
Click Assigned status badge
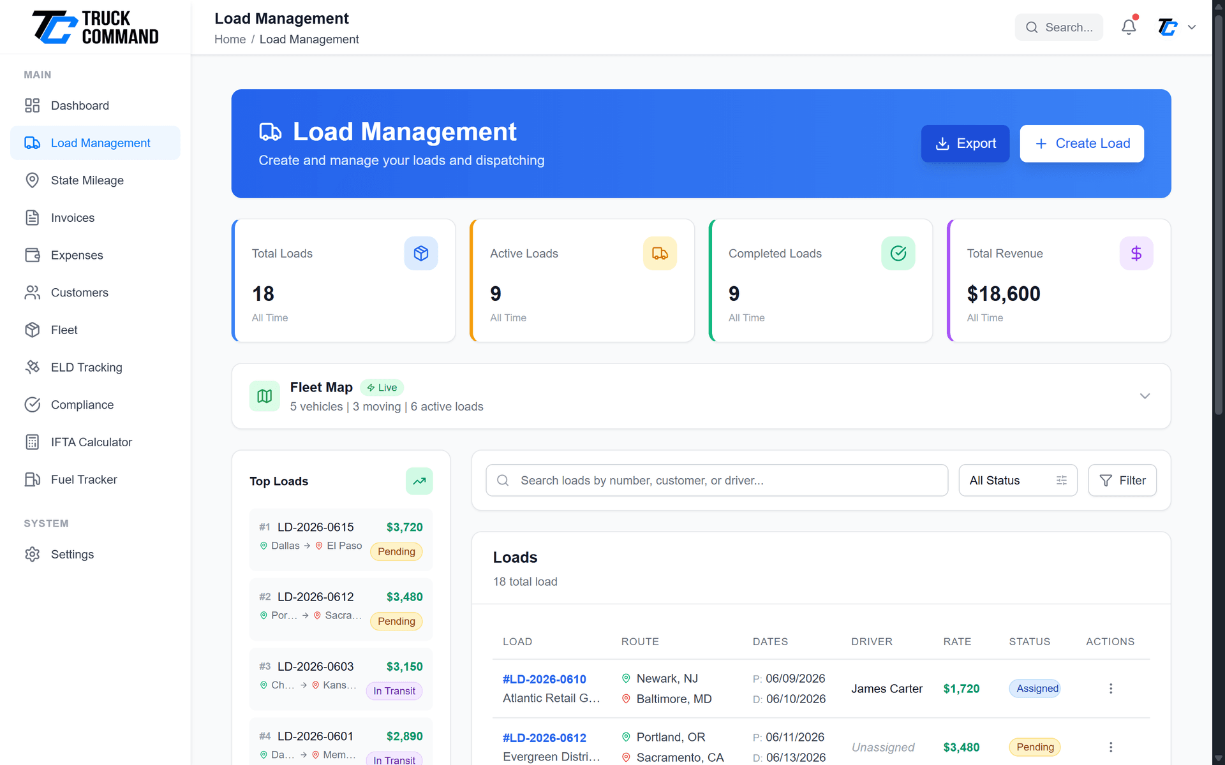[x=1035, y=688]
